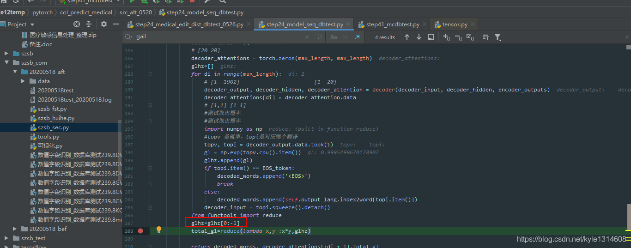Select 20200518test file in tree
The height and width of the screenshot is (248, 631).
click(x=55, y=91)
